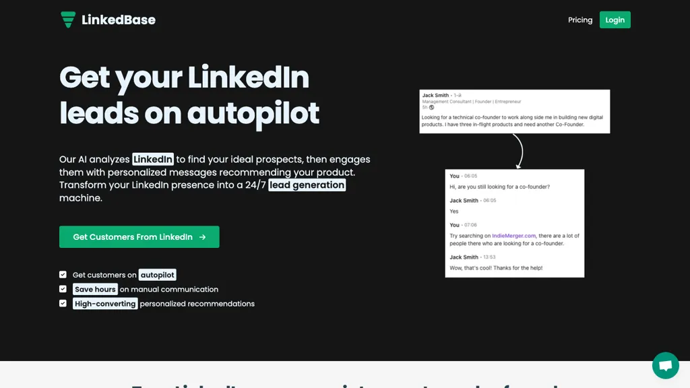Toggle the "Get customers on autopilot" checkbox
This screenshot has height=388, width=690.
(63, 275)
